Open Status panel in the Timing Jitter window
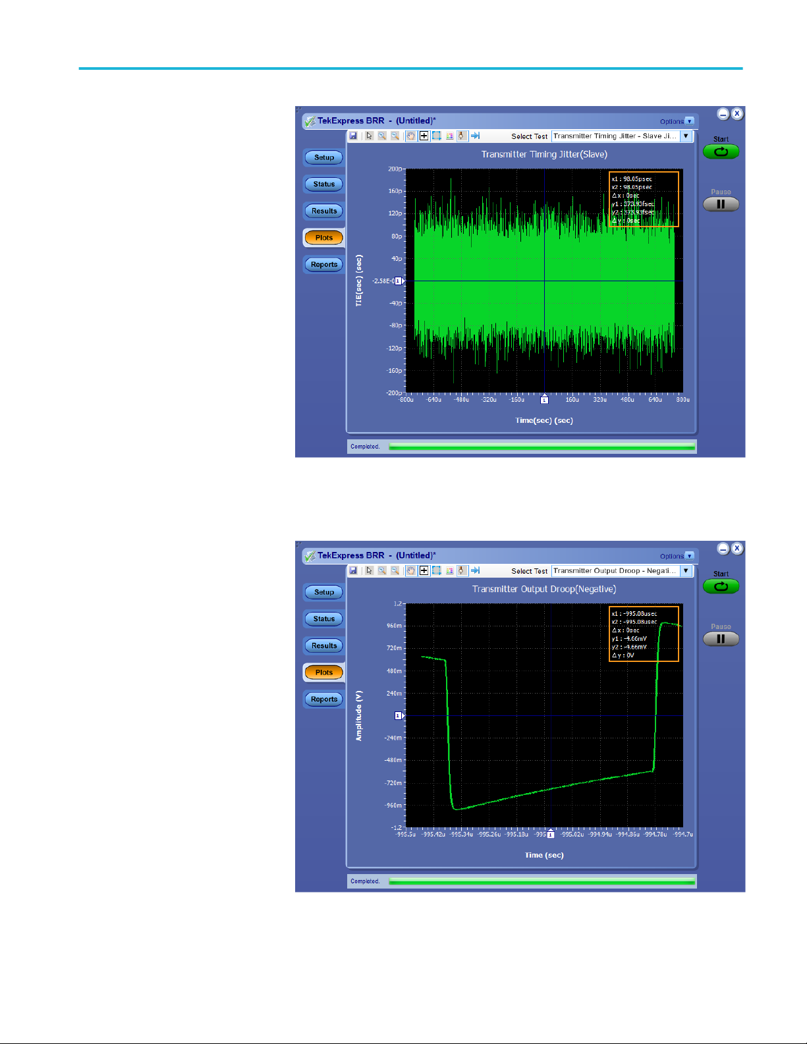 point(324,184)
